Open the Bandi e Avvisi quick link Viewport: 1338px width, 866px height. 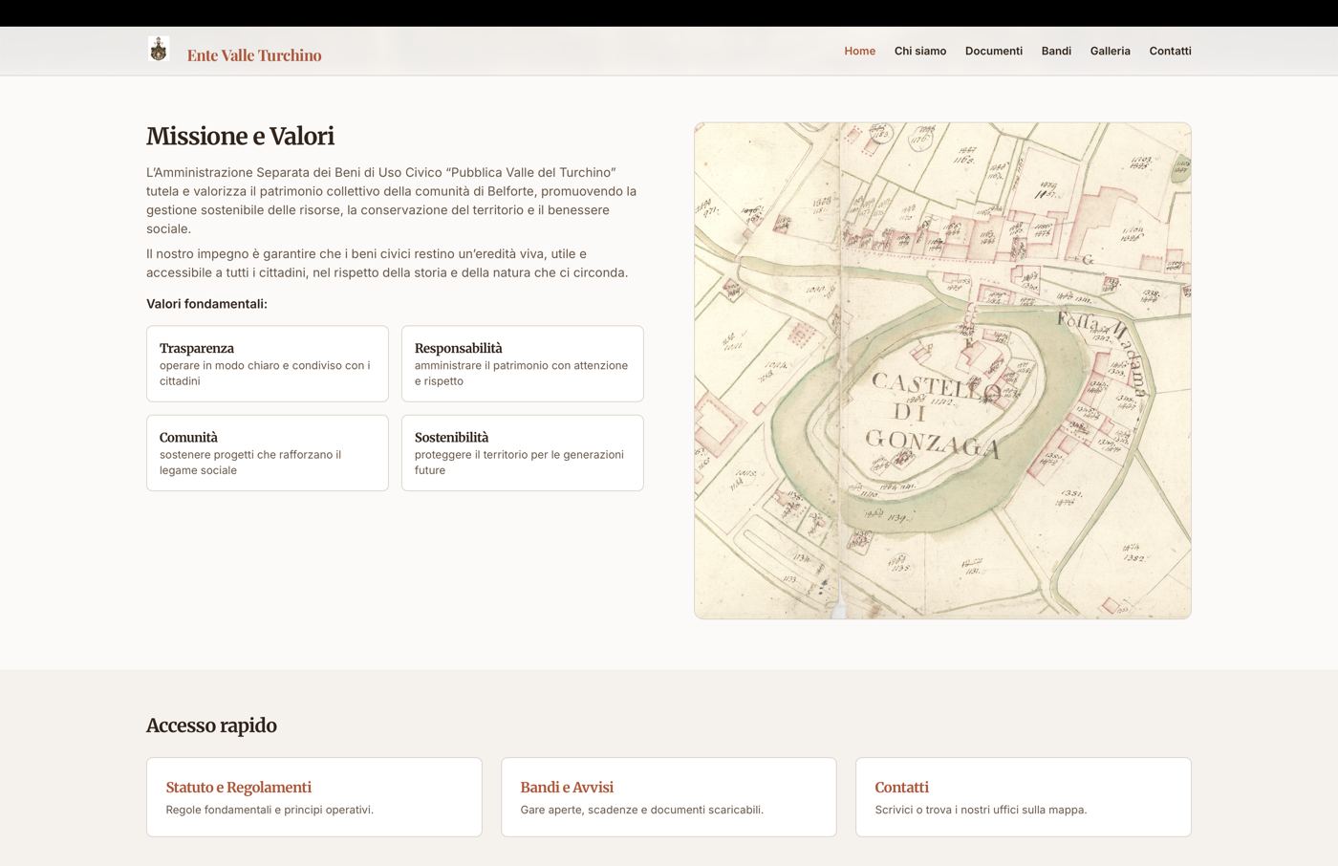tap(669, 797)
